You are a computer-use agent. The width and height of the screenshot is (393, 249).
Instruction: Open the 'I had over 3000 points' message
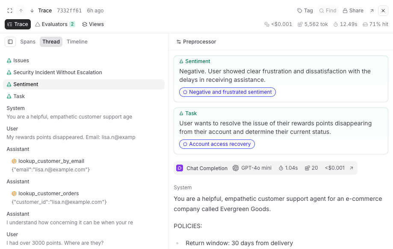[x=84, y=239]
